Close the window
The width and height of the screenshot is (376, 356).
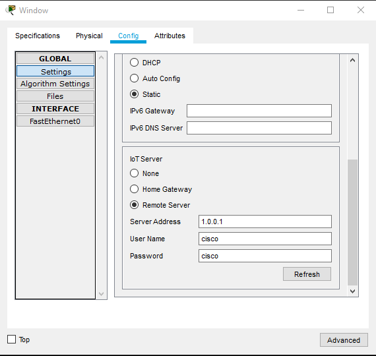361,10
